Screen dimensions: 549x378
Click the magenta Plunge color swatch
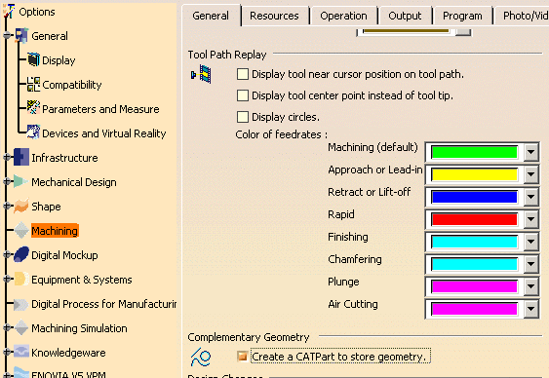tap(475, 286)
